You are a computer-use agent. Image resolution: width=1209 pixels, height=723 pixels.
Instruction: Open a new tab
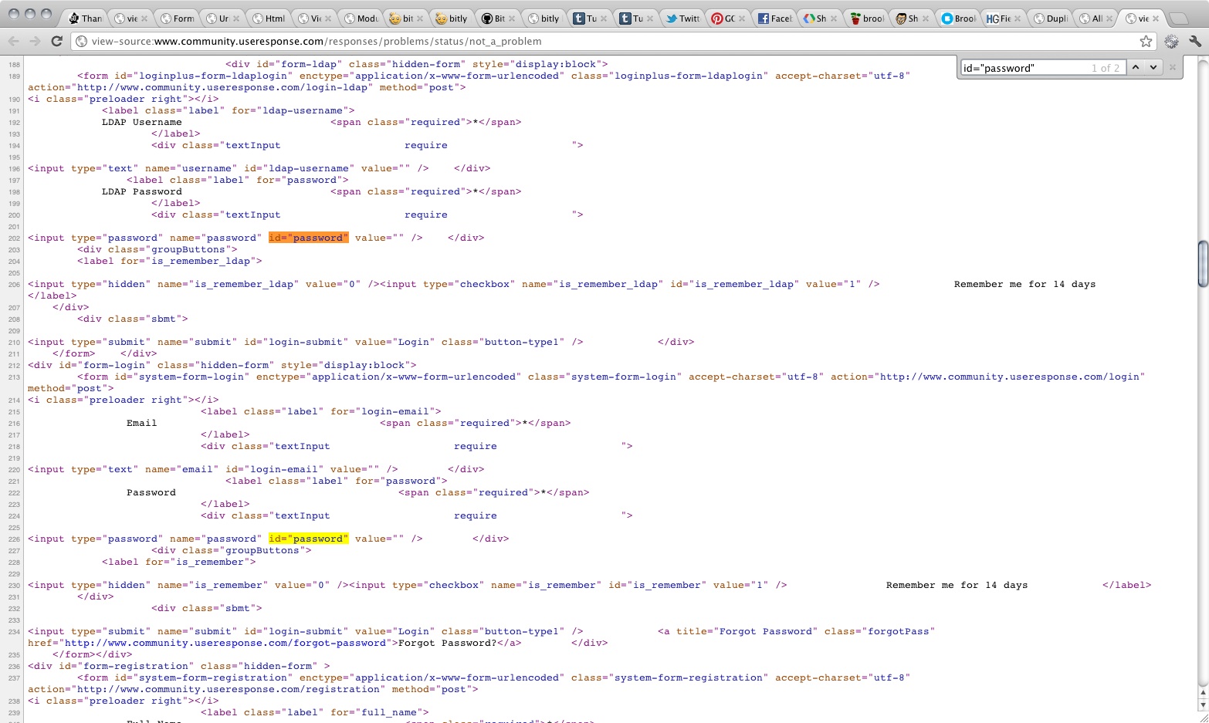[x=1178, y=19]
